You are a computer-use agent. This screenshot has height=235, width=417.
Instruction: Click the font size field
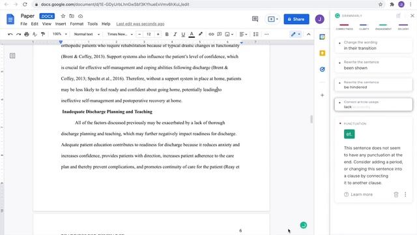149,34
